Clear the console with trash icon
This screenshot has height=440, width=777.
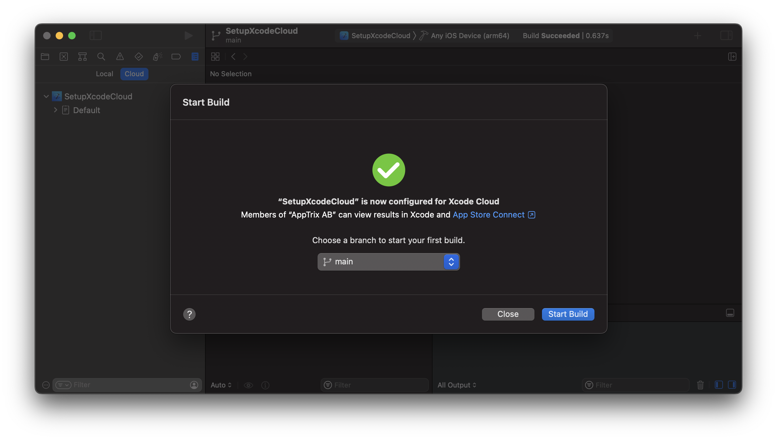(x=700, y=385)
